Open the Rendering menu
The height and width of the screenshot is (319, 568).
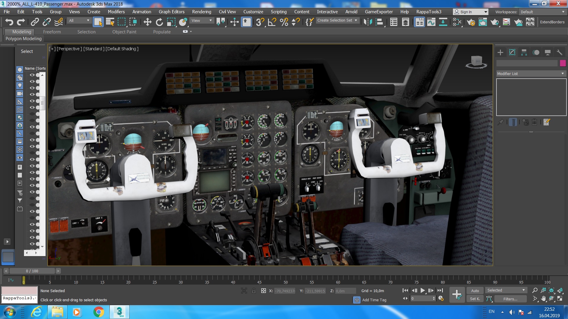(x=201, y=12)
